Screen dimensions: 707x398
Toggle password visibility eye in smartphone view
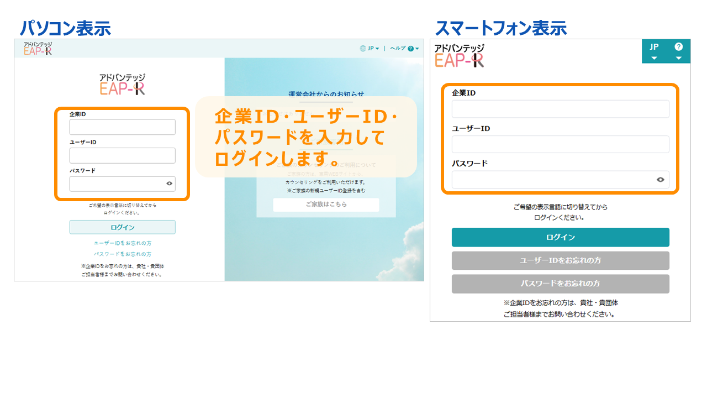click(x=660, y=180)
